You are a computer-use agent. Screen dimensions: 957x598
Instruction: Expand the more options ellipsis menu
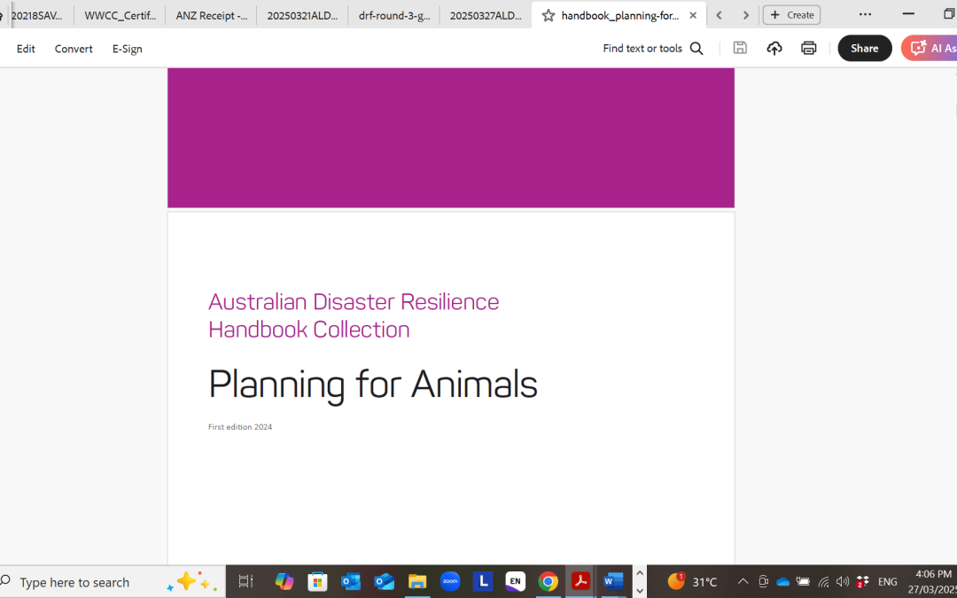pos(865,14)
